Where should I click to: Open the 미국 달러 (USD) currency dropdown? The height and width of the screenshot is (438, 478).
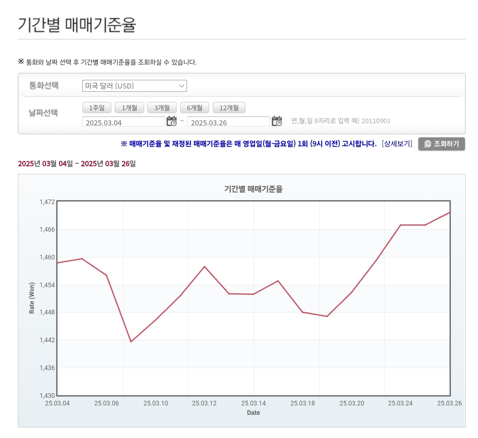pyautogui.click(x=135, y=86)
